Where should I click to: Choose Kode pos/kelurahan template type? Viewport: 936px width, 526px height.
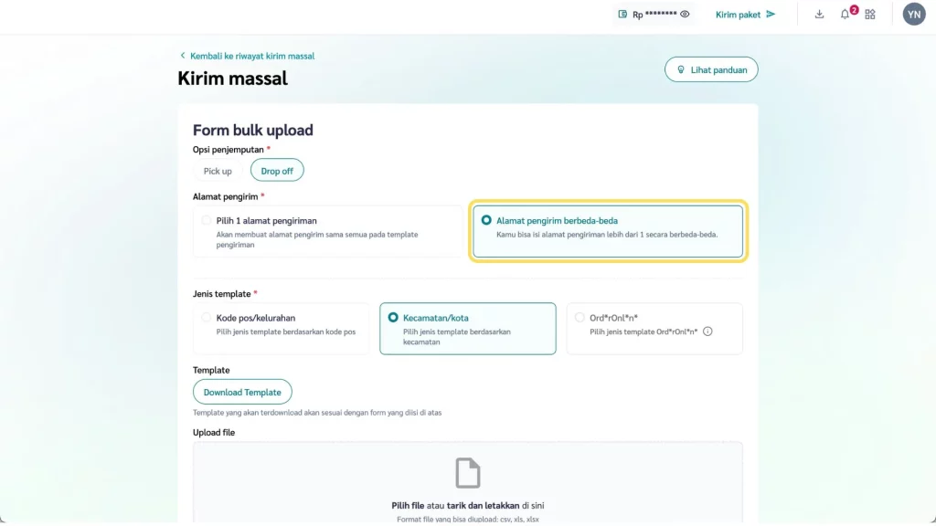point(207,318)
